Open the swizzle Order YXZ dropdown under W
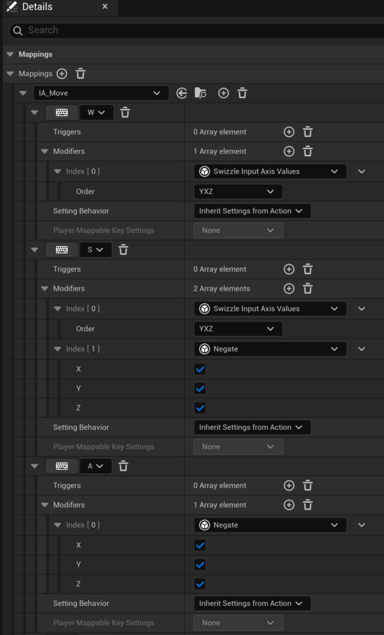 238,191
